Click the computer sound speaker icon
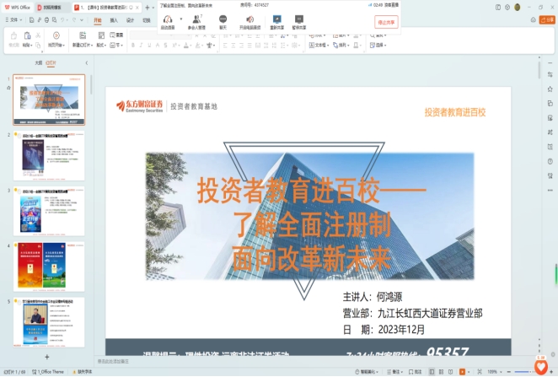558x377 pixels. (249, 19)
